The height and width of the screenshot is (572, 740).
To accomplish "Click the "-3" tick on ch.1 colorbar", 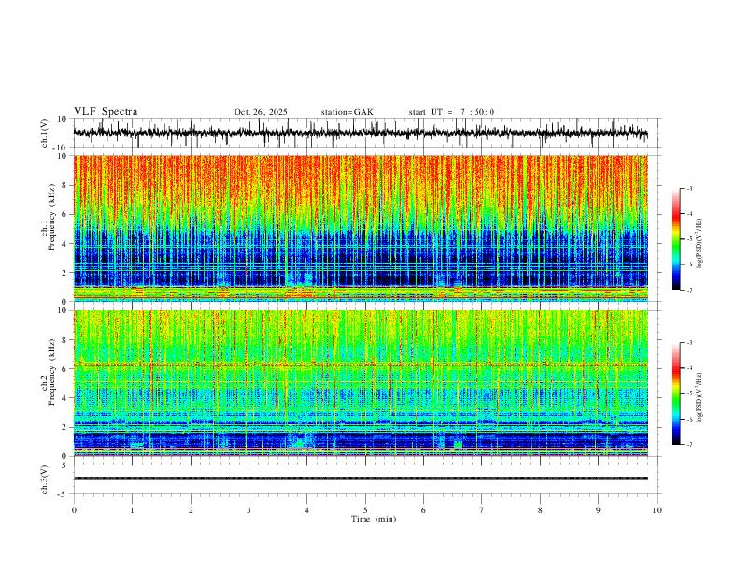I will pos(690,188).
